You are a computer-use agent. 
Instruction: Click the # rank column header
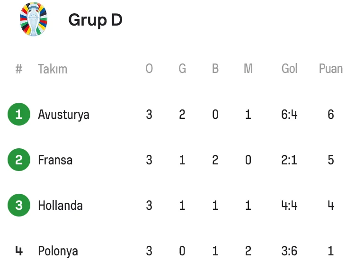19,69
